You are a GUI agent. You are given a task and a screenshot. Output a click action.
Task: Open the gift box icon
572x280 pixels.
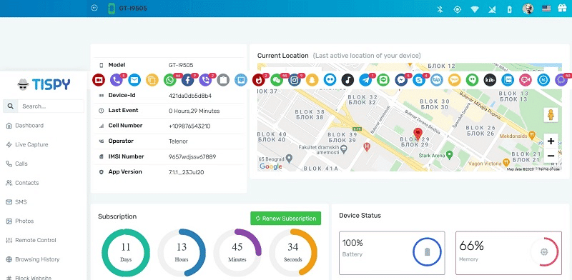coord(562,9)
